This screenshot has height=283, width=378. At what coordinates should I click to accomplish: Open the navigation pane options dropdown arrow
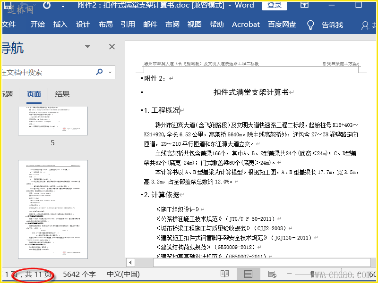click(x=88, y=46)
